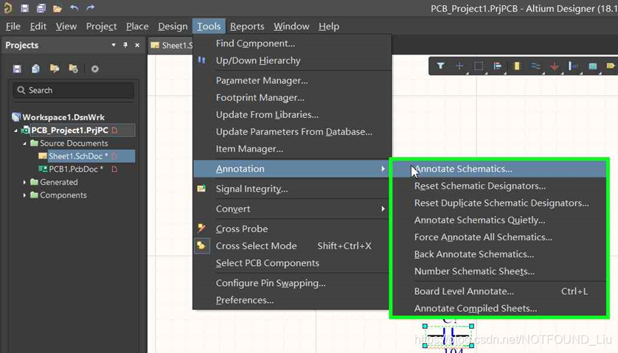Open the View menu

pyautogui.click(x=66, y=27)
